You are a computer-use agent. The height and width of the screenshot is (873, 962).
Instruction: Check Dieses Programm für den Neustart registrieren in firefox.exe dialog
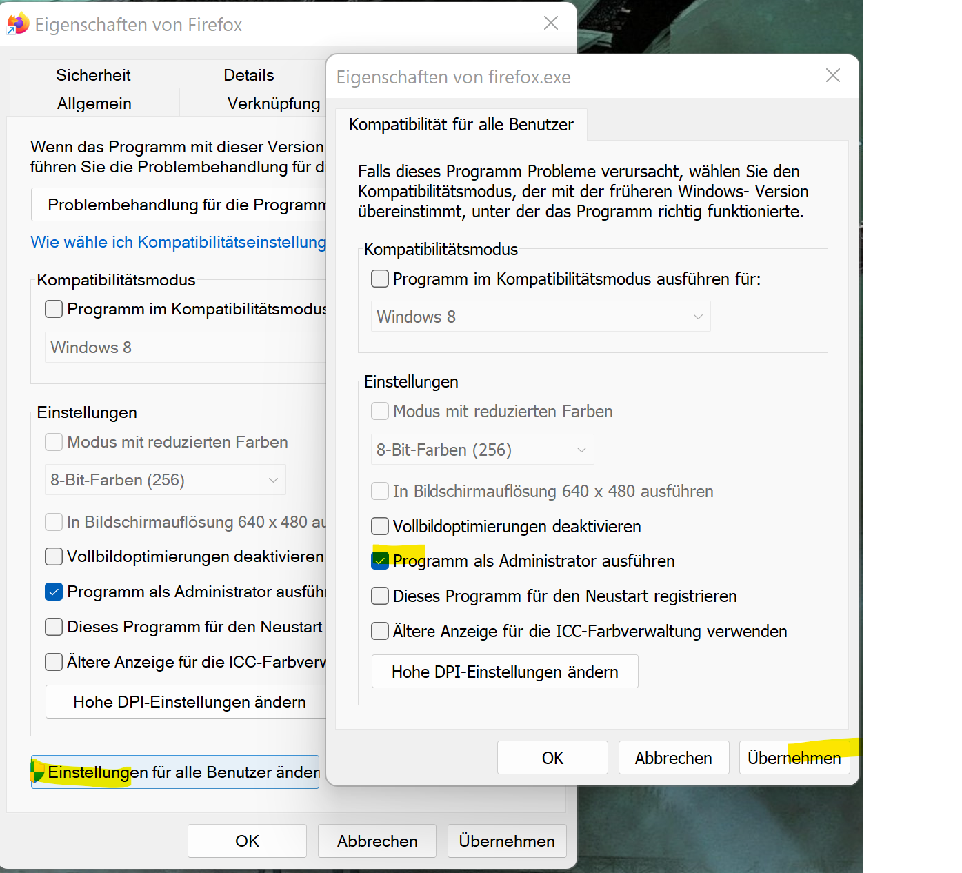click(380, 596)
